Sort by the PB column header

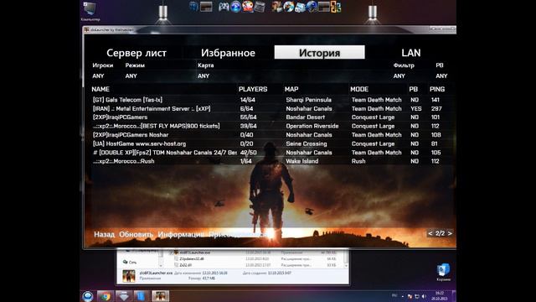413,89
